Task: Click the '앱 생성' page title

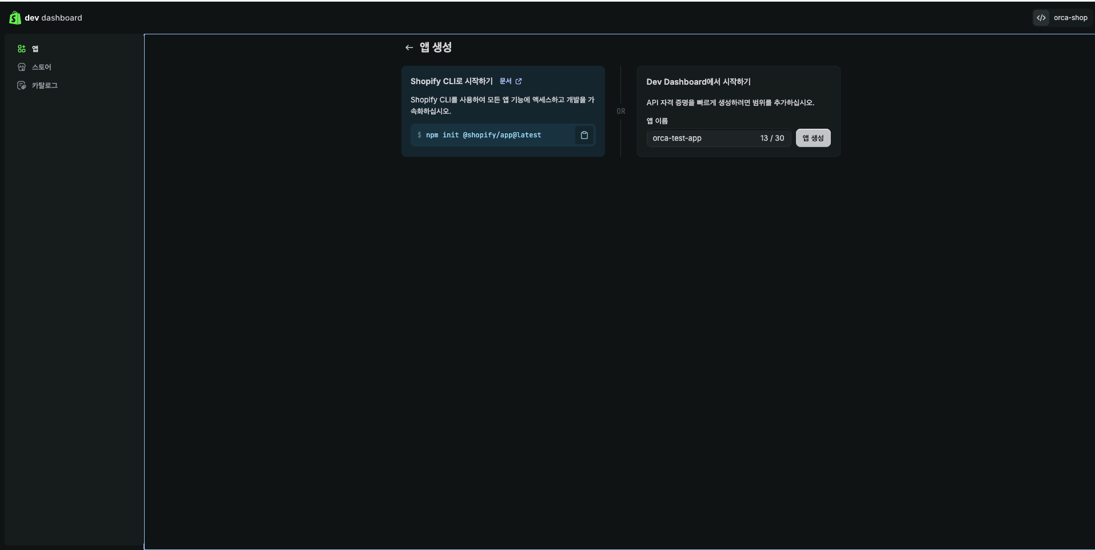Action: click(x=436, y=48)
